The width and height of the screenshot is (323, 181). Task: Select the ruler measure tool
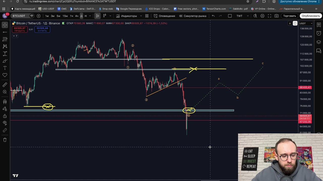[5, 85]
